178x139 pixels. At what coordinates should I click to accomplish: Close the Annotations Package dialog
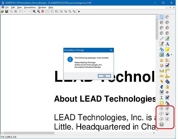click(111, 50)
